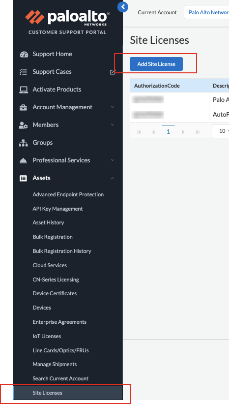The image size is (229, 404).
Task: Click the Add Site License button
Action: 156,64
